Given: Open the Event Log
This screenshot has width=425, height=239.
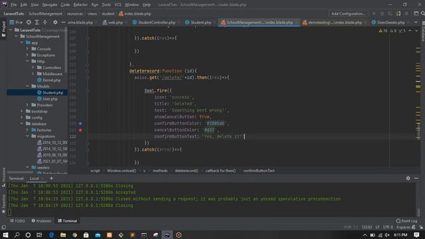Looking at the screenshot, I should pos(406,221).
